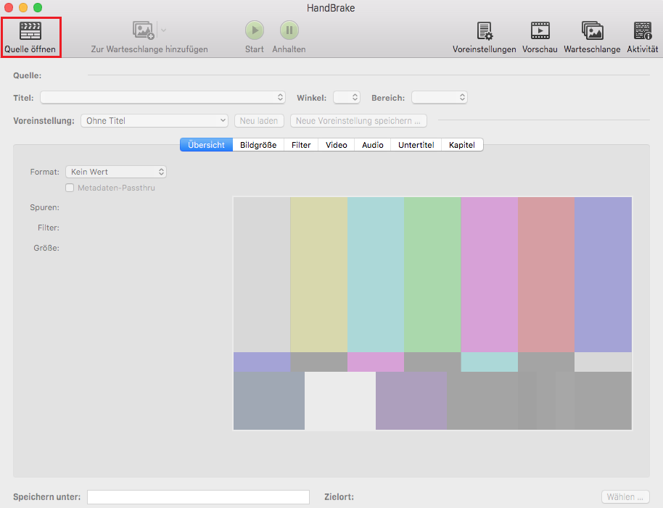
Task: Select the Untertitel tab
Action: (x=416, y=145)
